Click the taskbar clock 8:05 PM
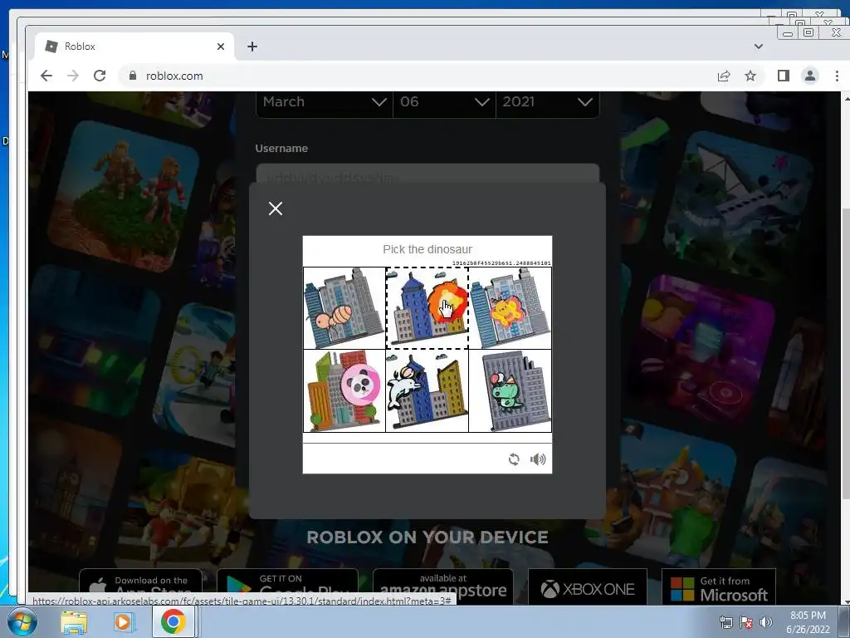Image resolution: width=850 pixels, height=638 pixels. click(x=808, y=622)
